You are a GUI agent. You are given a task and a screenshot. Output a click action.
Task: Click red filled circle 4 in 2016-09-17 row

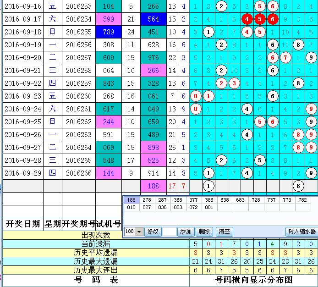point(247,19)
